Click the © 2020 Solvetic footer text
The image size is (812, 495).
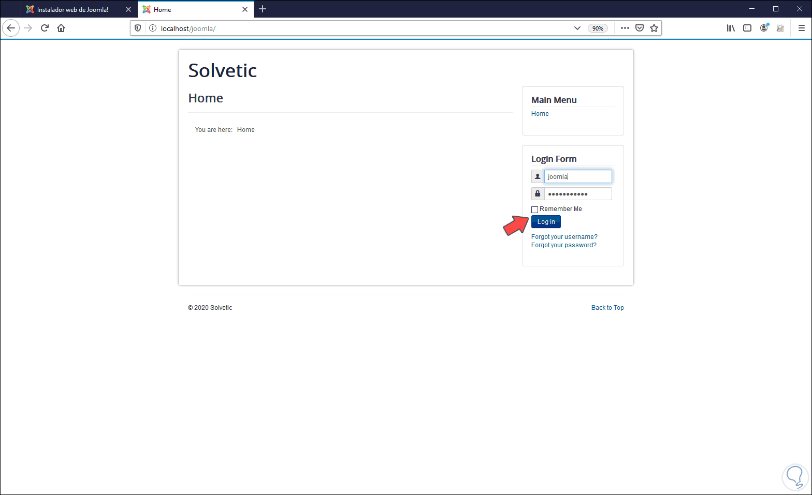point(210,308)
